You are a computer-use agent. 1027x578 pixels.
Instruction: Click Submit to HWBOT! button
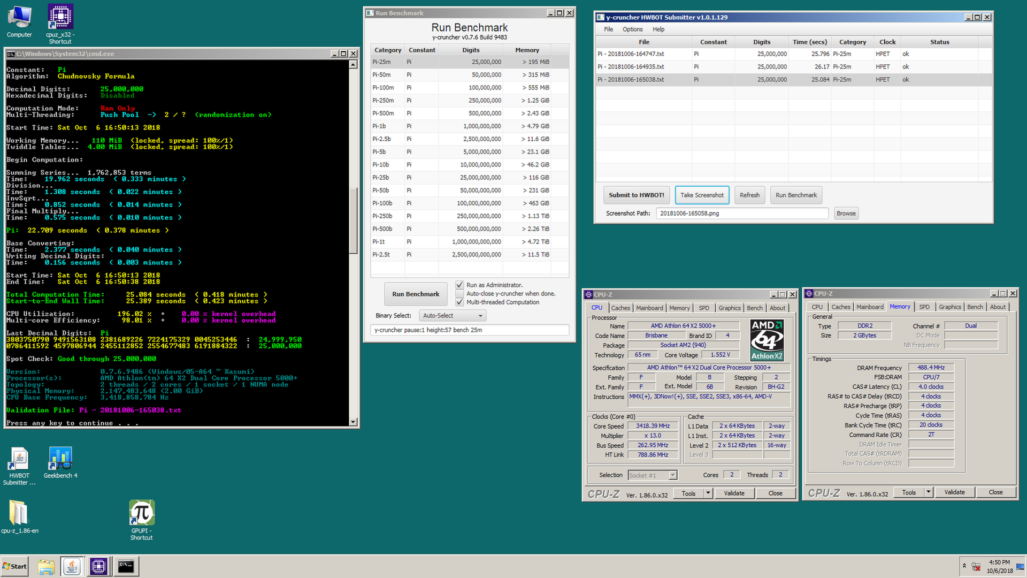click(x=637, y=195)
